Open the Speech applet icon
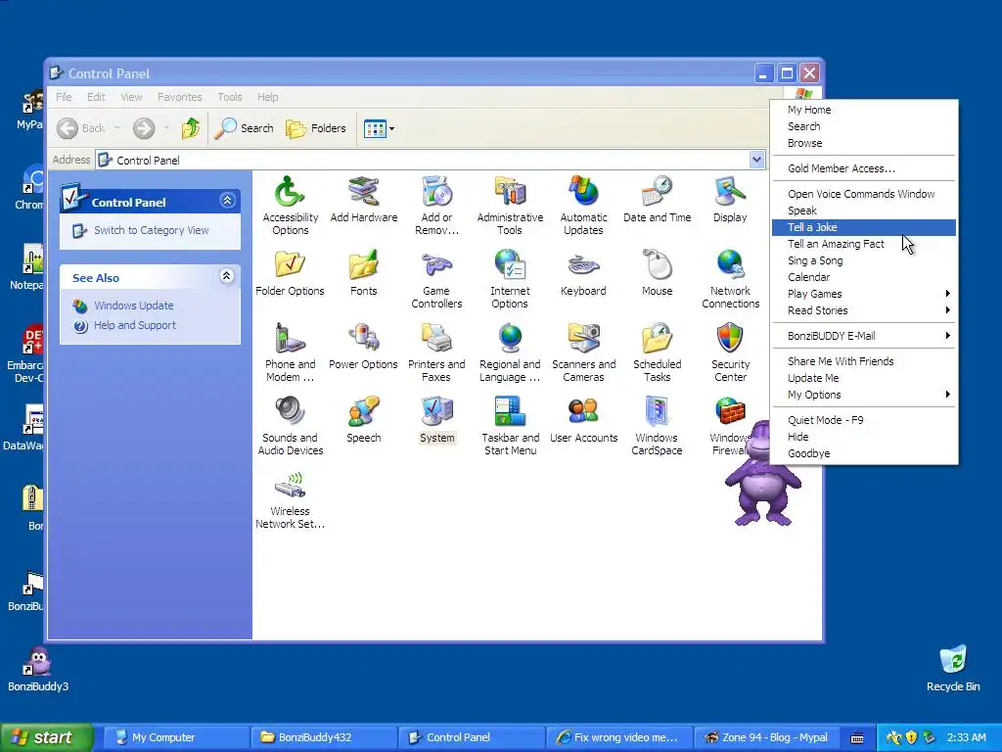1002x752 pixels. click(364, 419)
